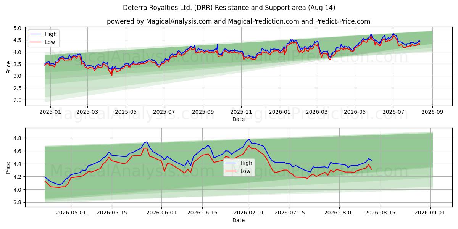Click the '2026-03' x-axis label
Image resolution: width=458 pixels, height=229 pixels.
pos(317,113)
